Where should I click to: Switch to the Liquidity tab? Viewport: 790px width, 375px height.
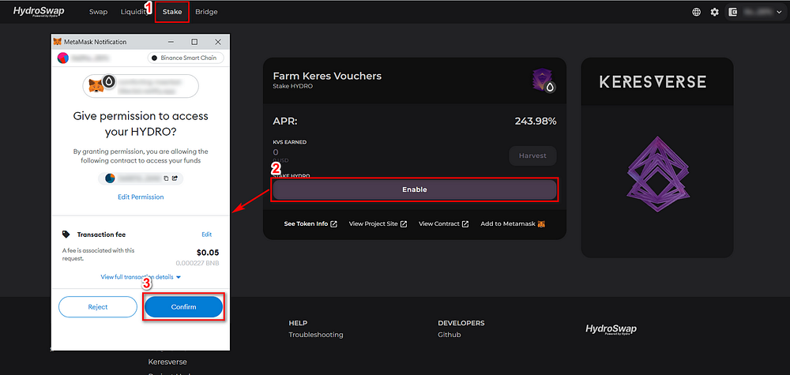(x=134, y=12)
